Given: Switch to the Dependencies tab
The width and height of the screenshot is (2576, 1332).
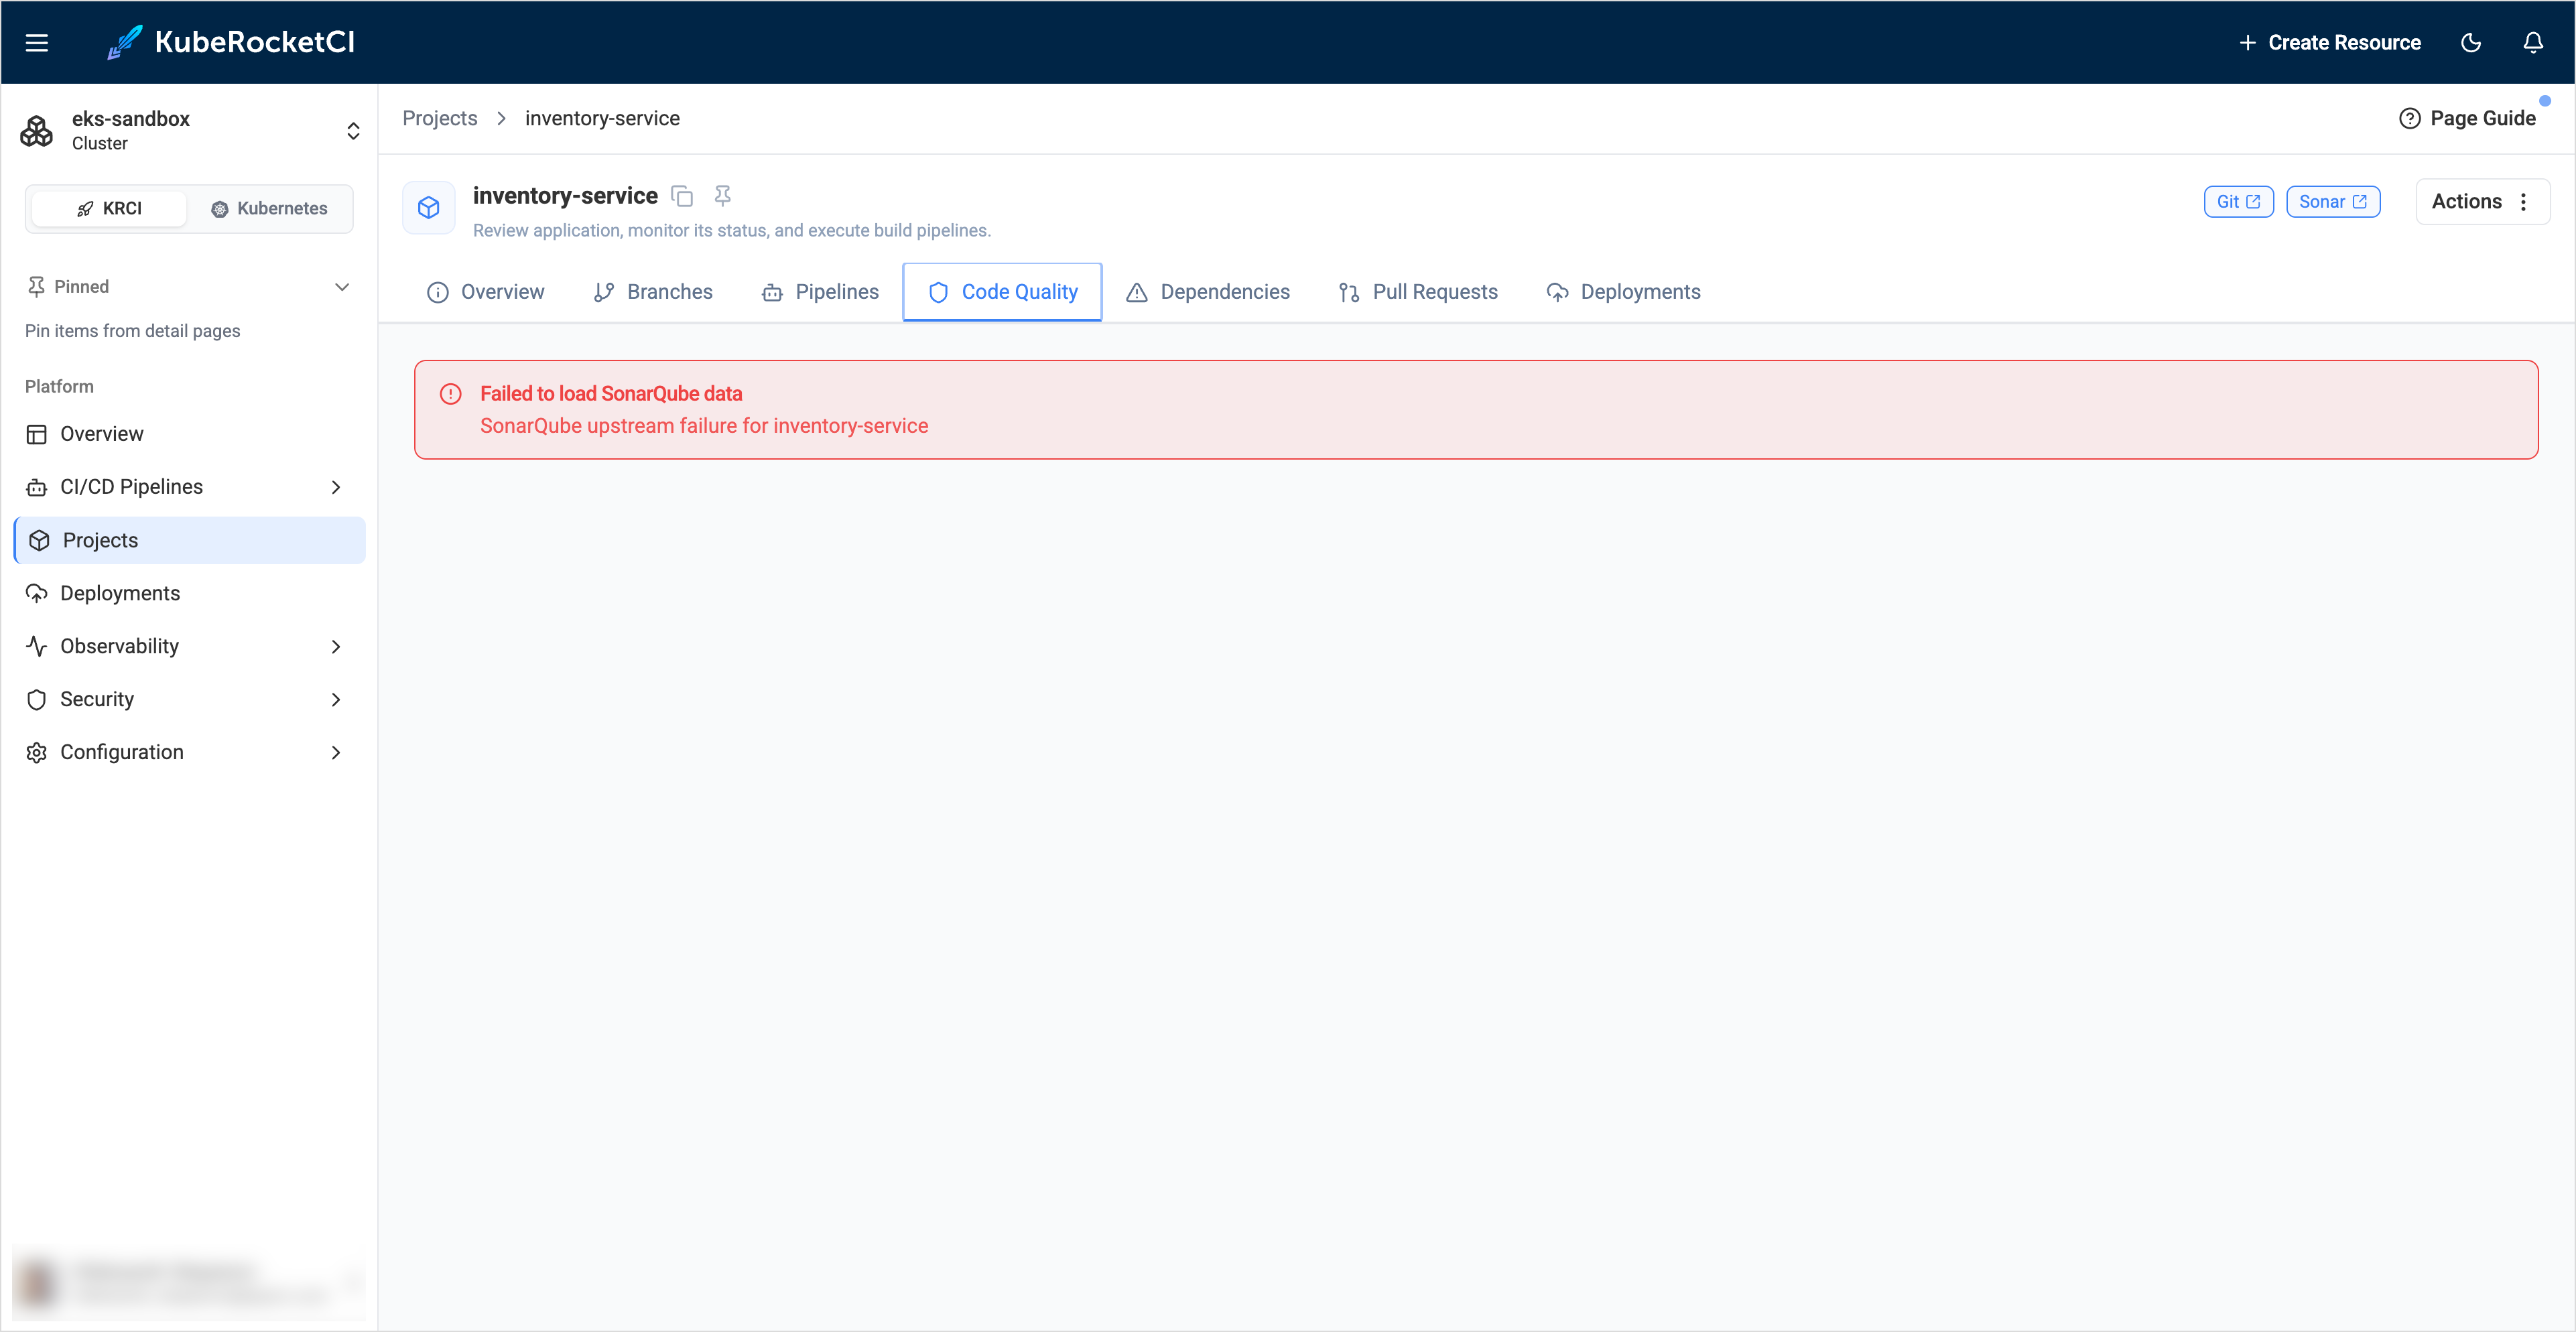Looking at the screenshot, I should tap(1208, 292).
